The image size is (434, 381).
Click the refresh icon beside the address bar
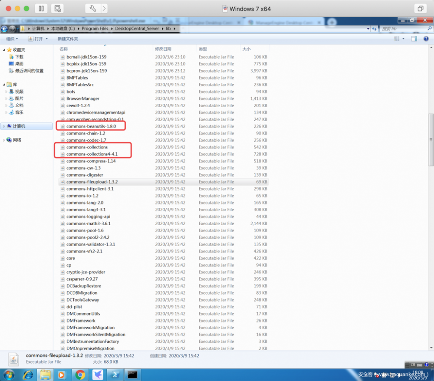pyautogui.click(x=374, y=29)
